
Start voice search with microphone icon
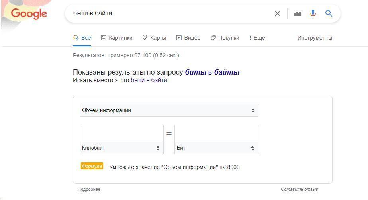point(313,13)
